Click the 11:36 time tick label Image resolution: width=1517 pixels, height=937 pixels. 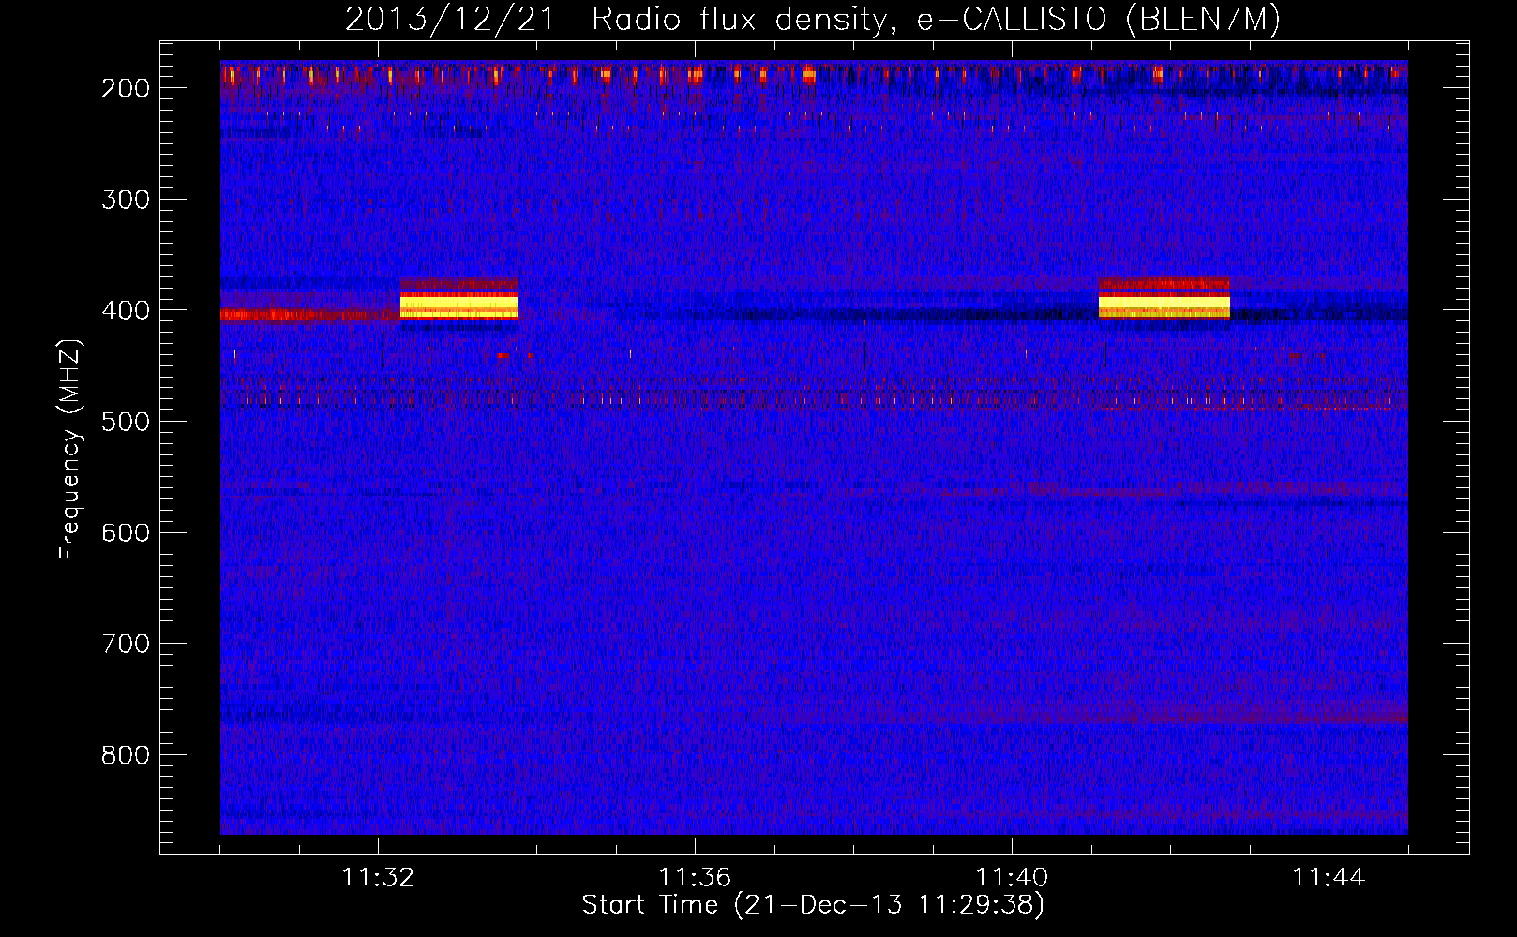[x=695, y=878]
